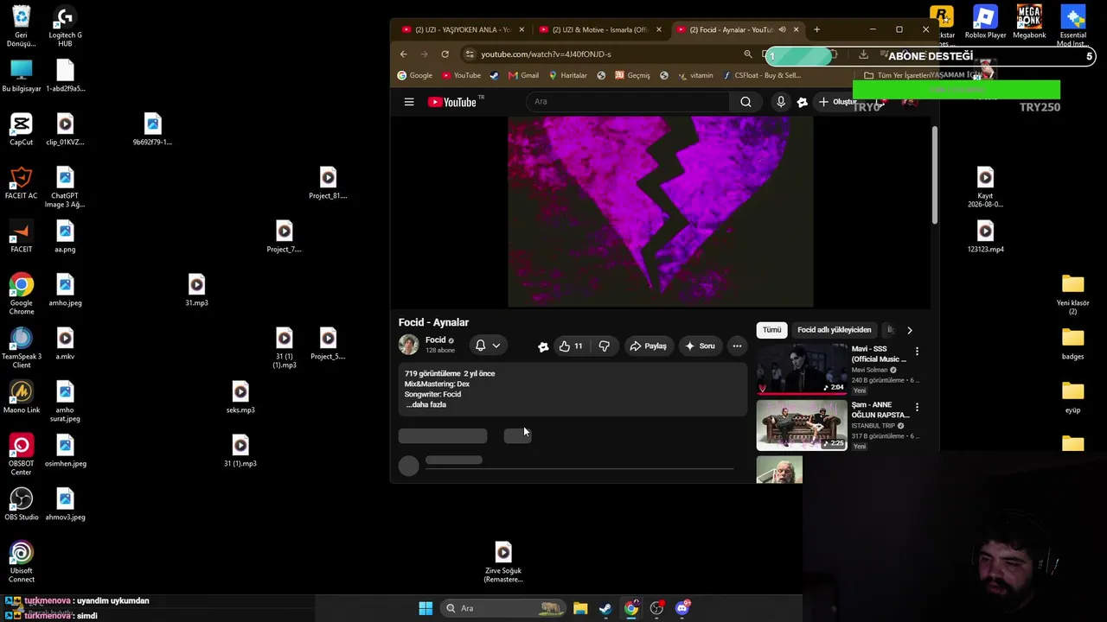Screen dimensions: 1107x622
Task: Dislike the Focid - Aynalar video
Action: pyautogui.click(x=604, y=346)
